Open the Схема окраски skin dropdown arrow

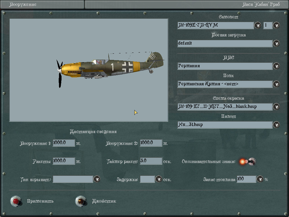coord(276,107)
